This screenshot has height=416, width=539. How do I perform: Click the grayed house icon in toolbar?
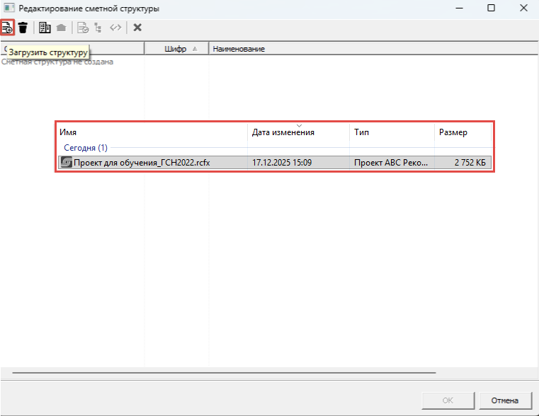click(x=61, y=28)
